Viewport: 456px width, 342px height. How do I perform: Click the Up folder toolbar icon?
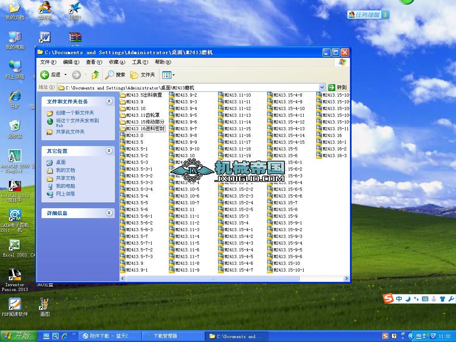[x=95, y=75]
